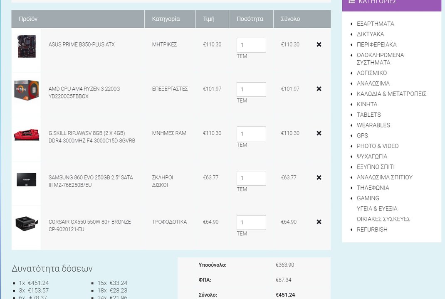445x299 pixels.
Task: Remove AMD Ryzen 3 2200G from cart
Action: pyautogui.click(x=319, y=89)
